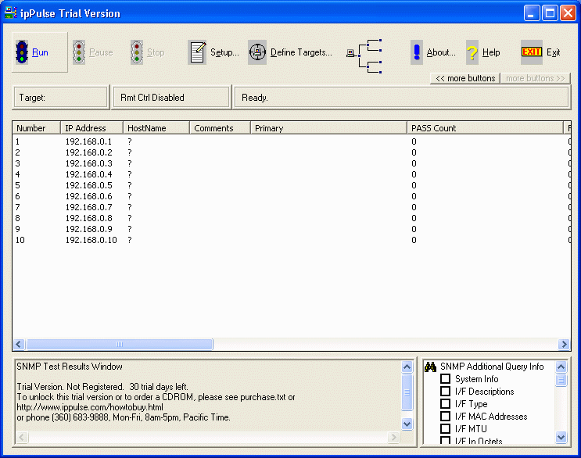Click the 'SNMP Additional Query Info' heading

pos(492,367)
